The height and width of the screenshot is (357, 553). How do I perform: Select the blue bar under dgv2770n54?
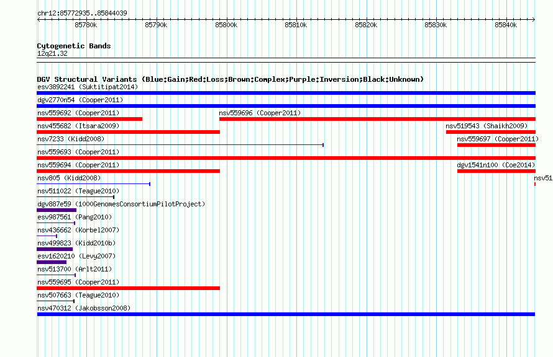pos(286,106)
